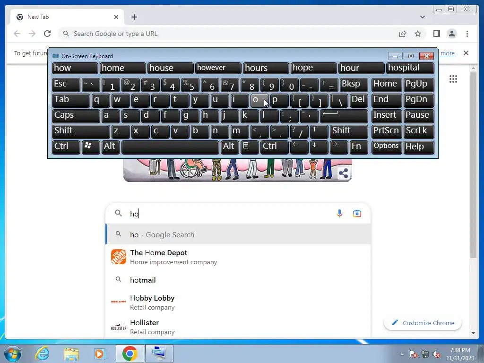
Task: Select the Hollister suggestion
Action: (x=238, y=327)
